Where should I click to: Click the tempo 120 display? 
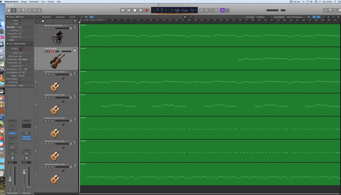click(177, 10)
